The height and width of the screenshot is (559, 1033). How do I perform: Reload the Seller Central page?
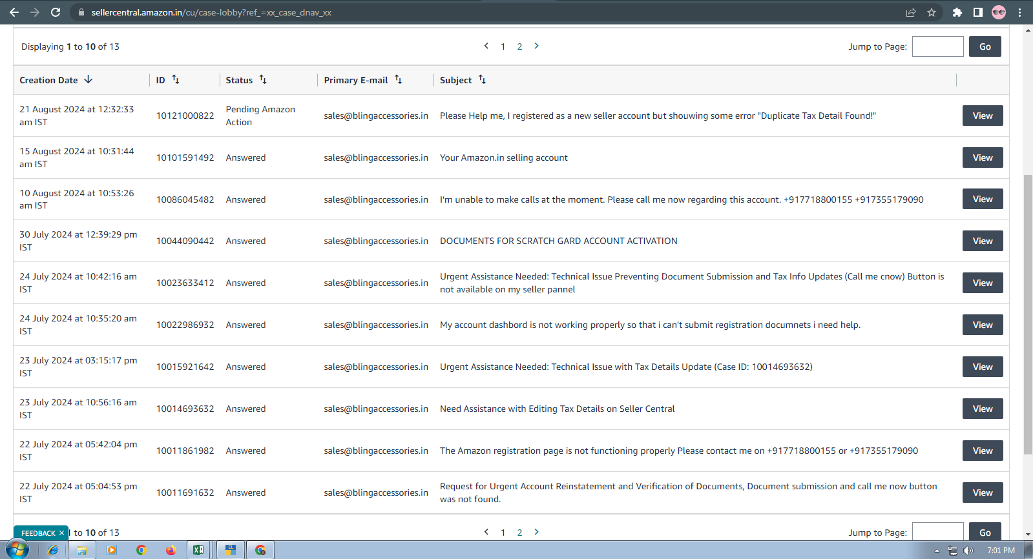[56, 12]
